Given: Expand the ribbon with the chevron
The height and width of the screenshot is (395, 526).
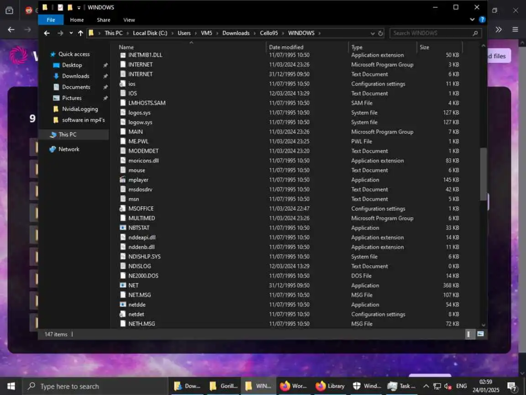Looking at the screenshot, I should (x=472, y=20).
